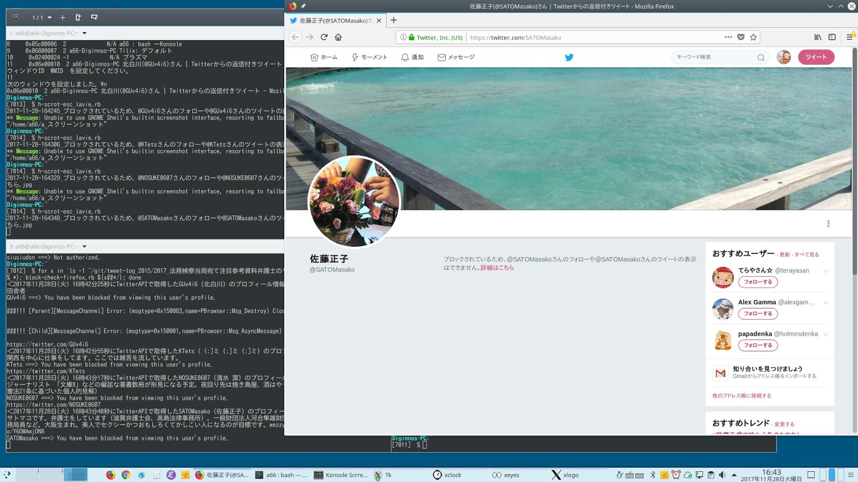This screenshot has width=858, height=482.
Task: Click the Twitter bird logo
Action: pos(569,57)
